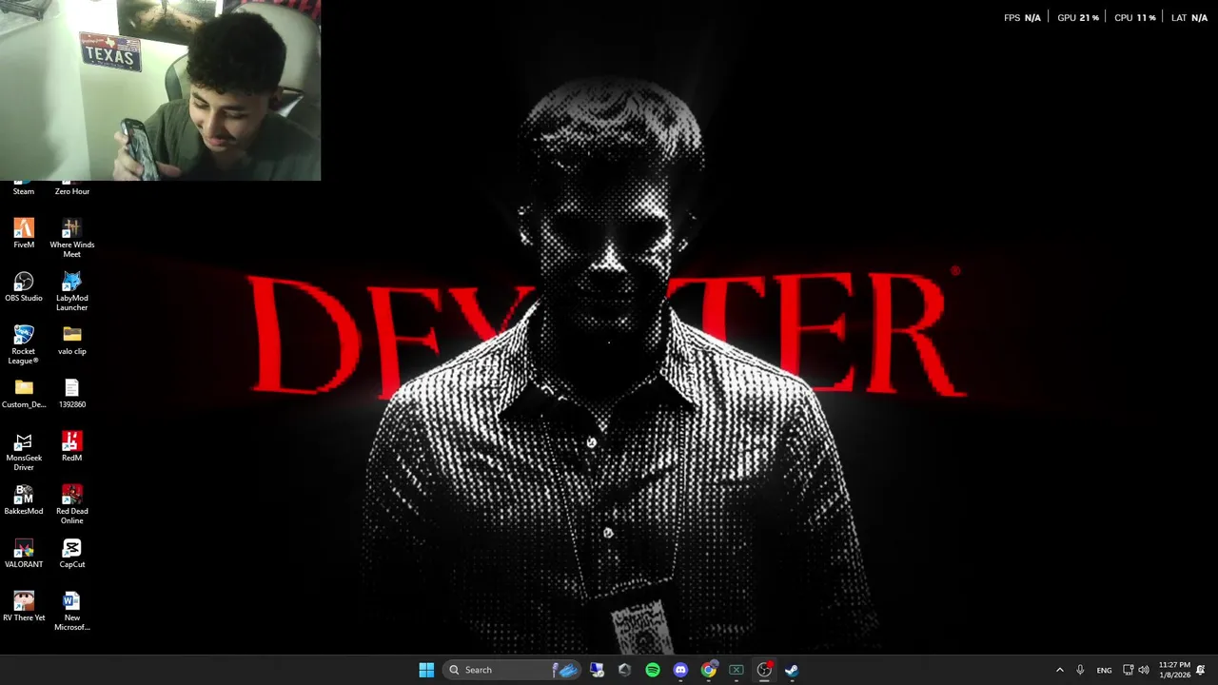Select the VALORANT desktop shortcut
The height and width of the screenshot is (685, 1218).
tap(24, 554)
